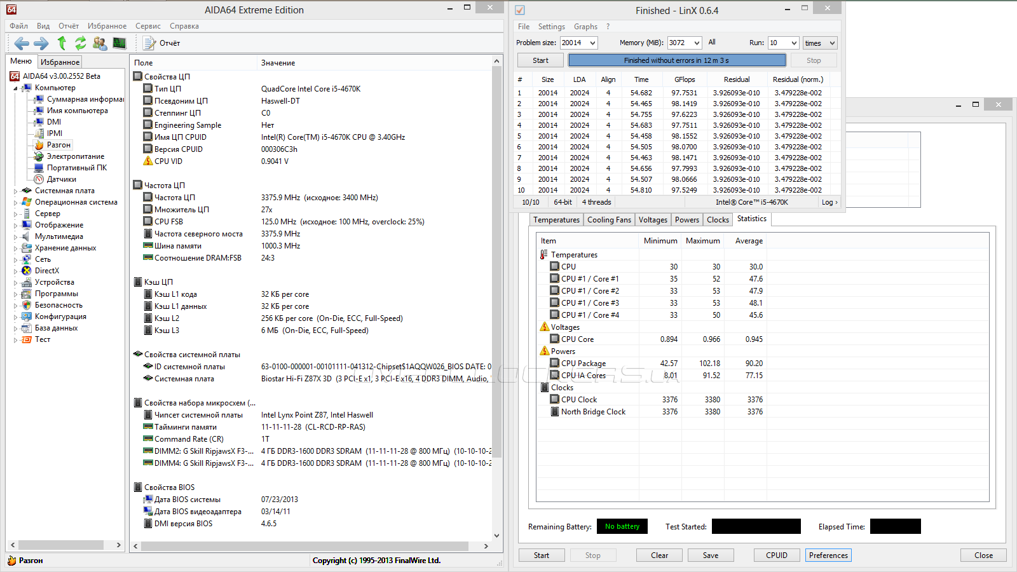Switch to the Temperatures tab
Image resolution: width=1017 pixels, height=572 pixels.
556,220
